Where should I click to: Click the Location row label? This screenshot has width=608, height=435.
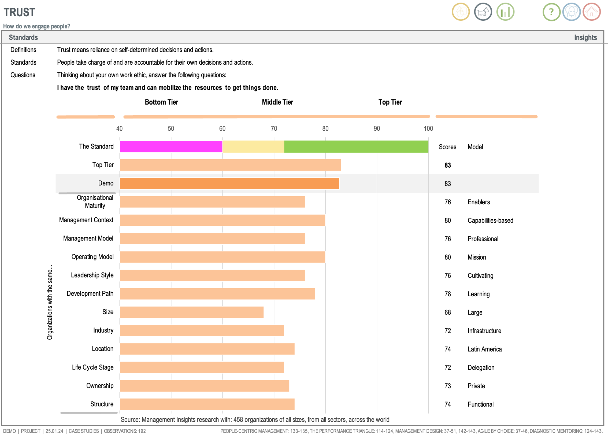102,349
